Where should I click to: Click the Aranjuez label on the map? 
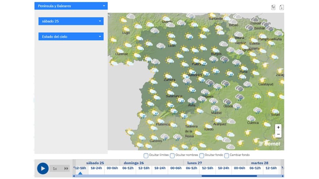click(x=220, y=124)
